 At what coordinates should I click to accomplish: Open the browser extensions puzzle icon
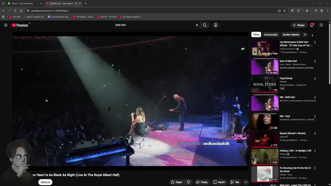tap(298, 11)
